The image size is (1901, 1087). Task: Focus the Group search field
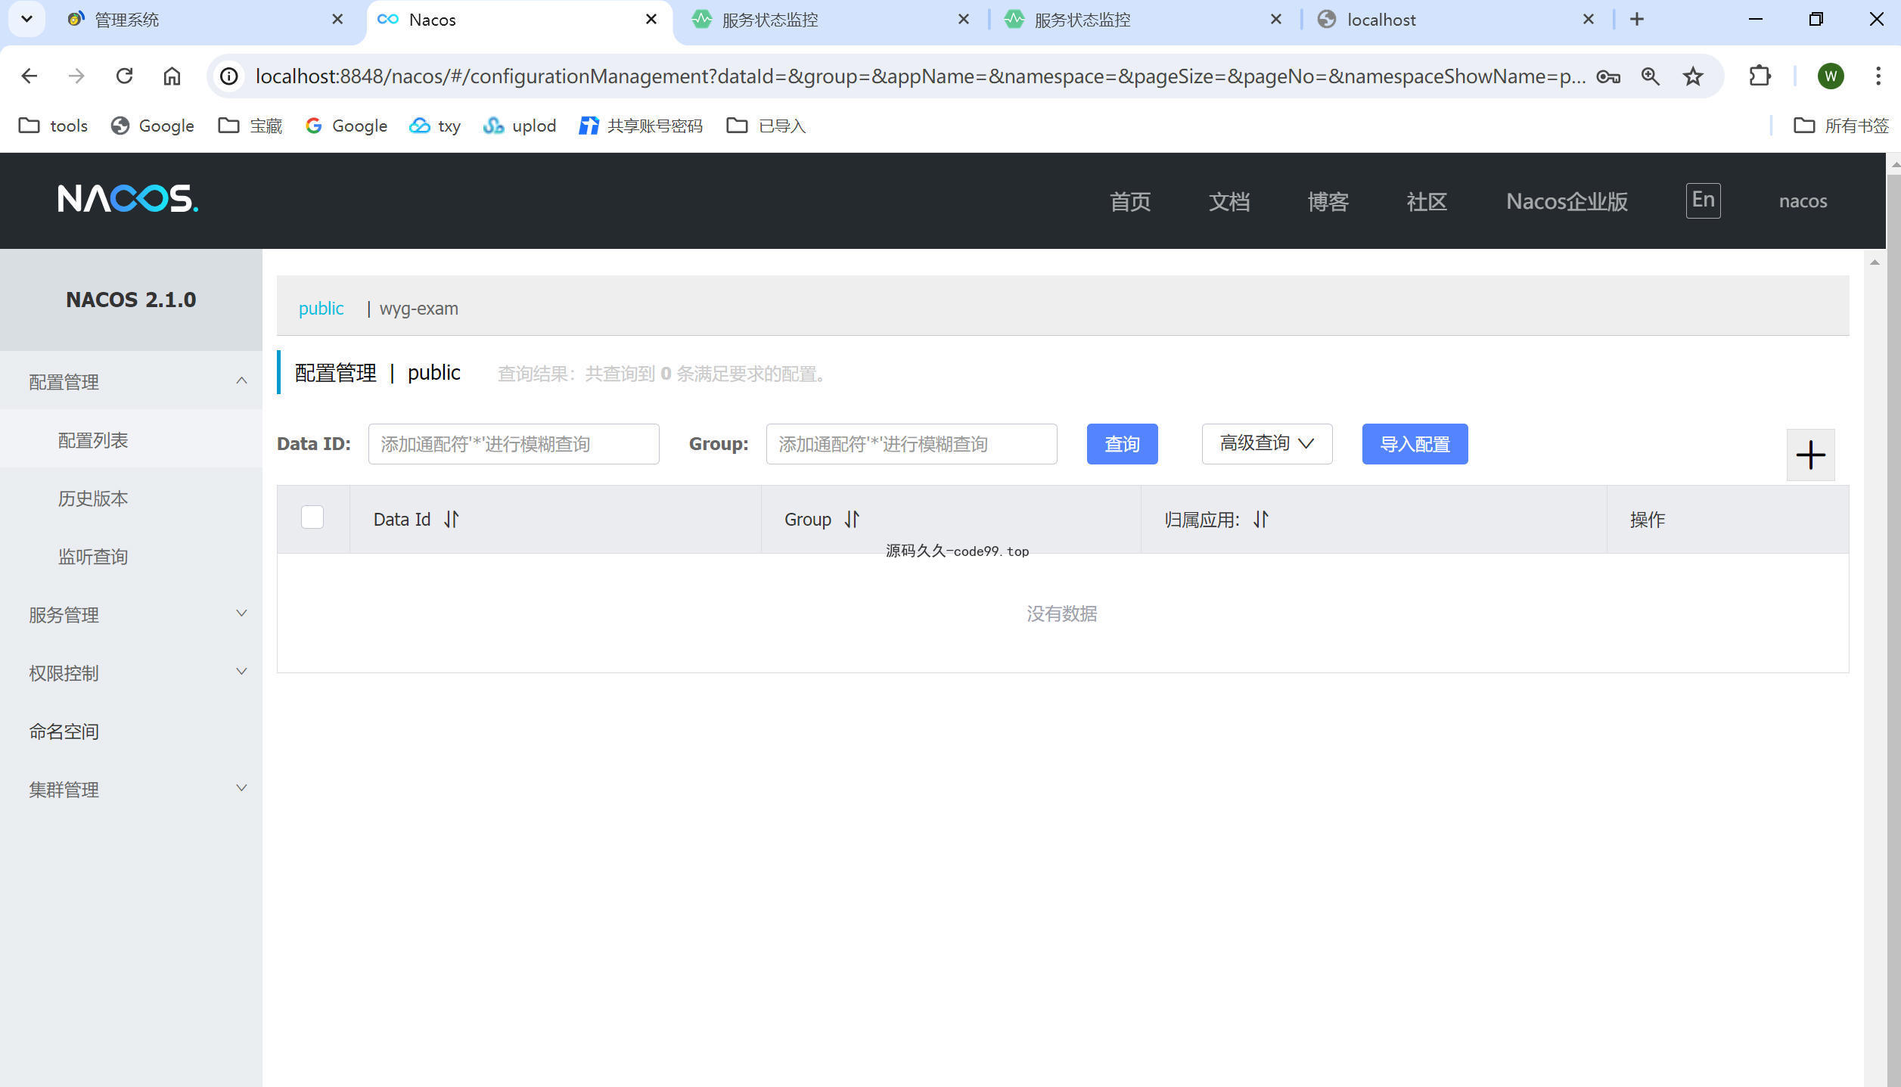[x=912, y=444]
